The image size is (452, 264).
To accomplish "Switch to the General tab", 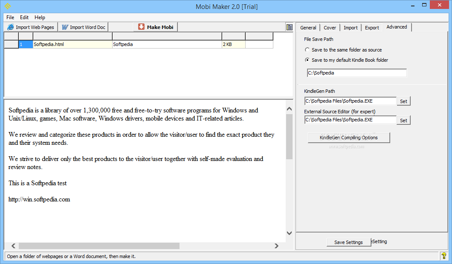I will [308, 28].
